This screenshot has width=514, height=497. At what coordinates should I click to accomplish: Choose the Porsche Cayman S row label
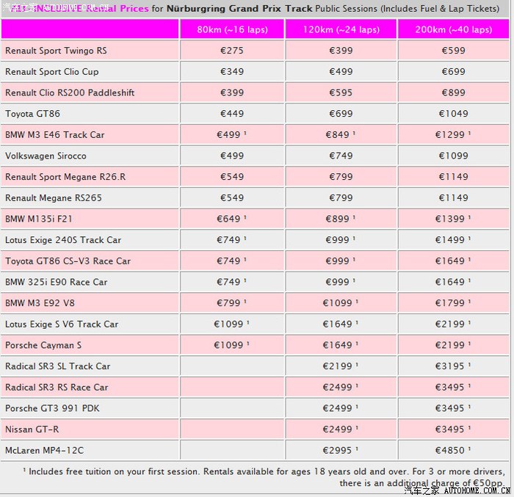(x=43, y=345)
